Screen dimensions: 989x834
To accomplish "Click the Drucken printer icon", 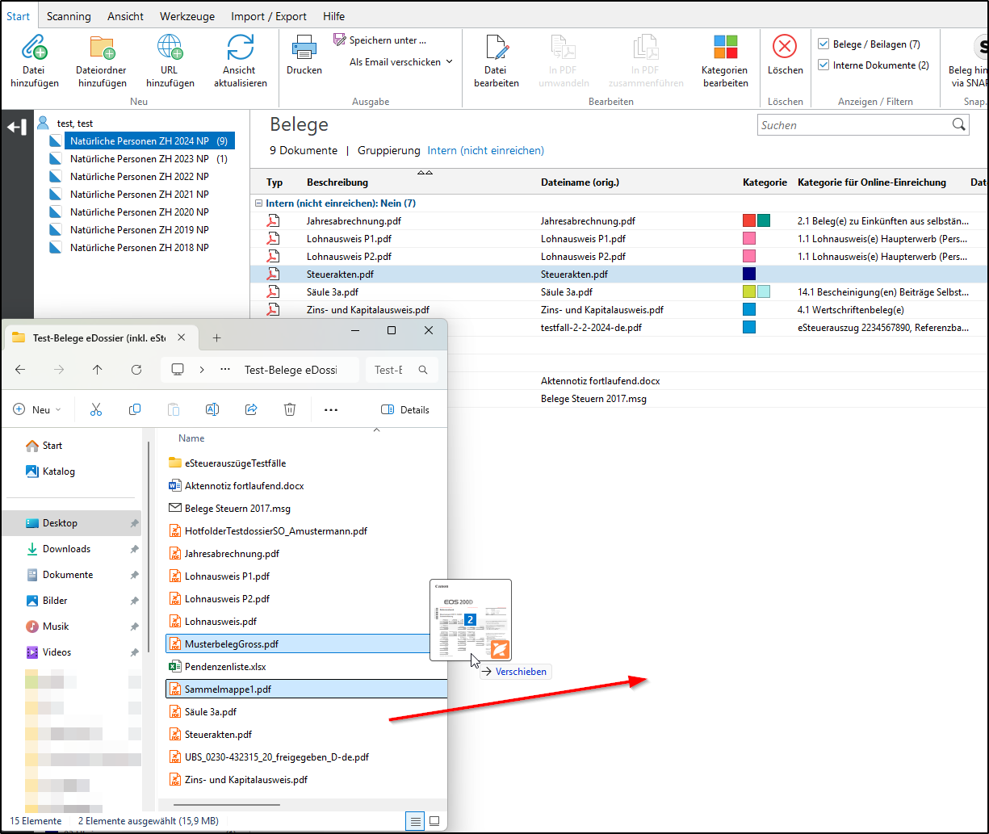I will click(304, 47).
